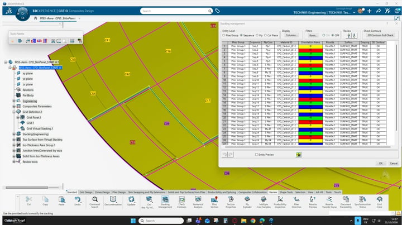
Task: Select the Cut Piece radio button
Action: click(x=265, y=35)
